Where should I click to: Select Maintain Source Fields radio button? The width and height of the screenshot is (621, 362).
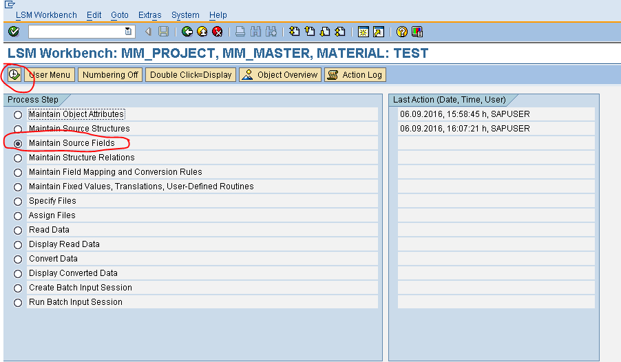[18, 144]
